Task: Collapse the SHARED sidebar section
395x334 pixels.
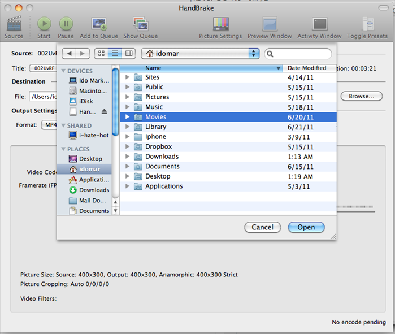Action: click(x=63, y=125)
